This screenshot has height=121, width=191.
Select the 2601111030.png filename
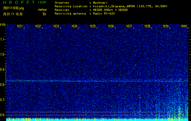coord(12,8)
